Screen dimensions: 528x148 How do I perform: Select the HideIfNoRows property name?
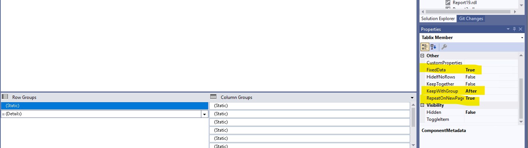tap(441, 77)
